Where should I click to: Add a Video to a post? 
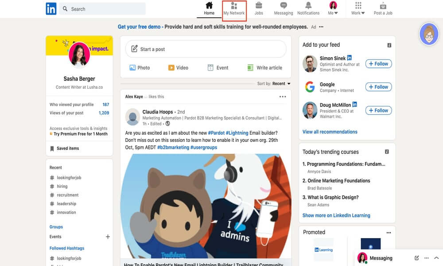(x=178, y=68)
